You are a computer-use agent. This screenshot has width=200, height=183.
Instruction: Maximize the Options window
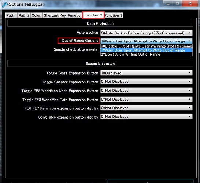[177, 4]
